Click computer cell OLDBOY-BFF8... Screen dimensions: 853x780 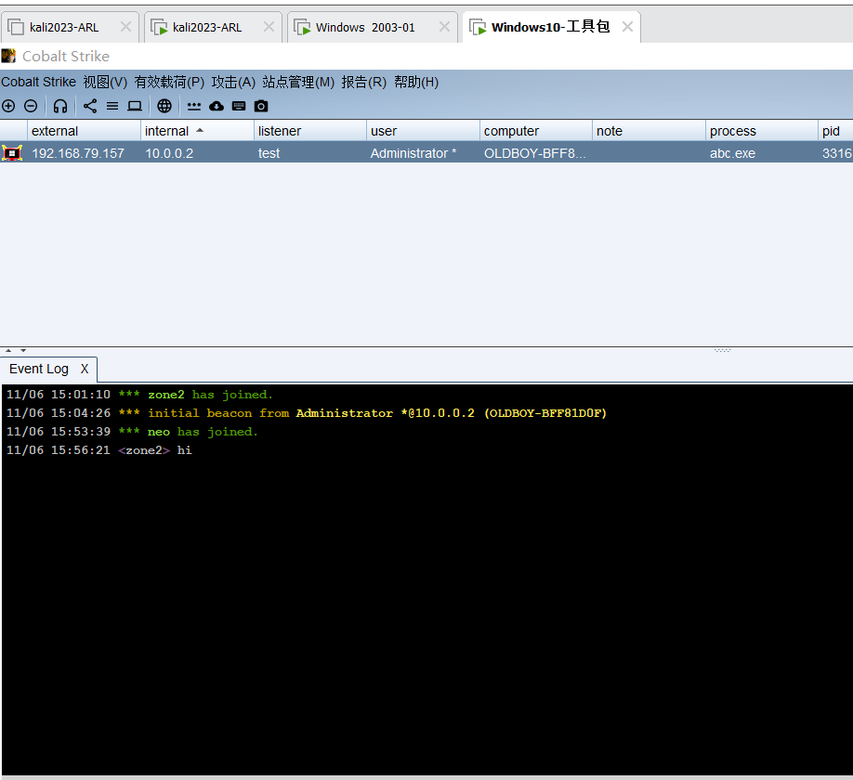click(x=535, y=153)
